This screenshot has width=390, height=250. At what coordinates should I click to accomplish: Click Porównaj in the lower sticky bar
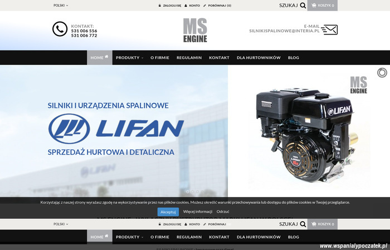[x=217, y=224]
